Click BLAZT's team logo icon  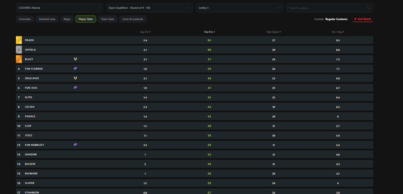(76, 59)
